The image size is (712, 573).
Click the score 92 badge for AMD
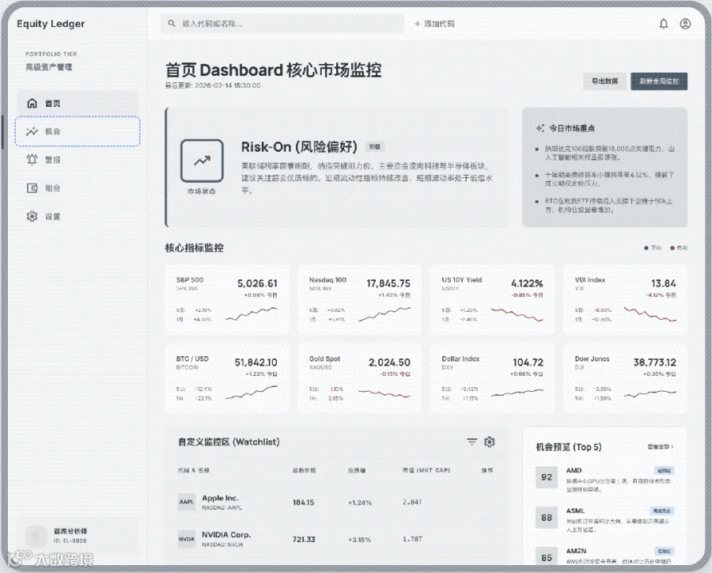tap(546, 477)
